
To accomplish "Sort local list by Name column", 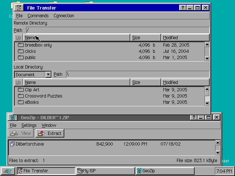I will pos(77,82).
